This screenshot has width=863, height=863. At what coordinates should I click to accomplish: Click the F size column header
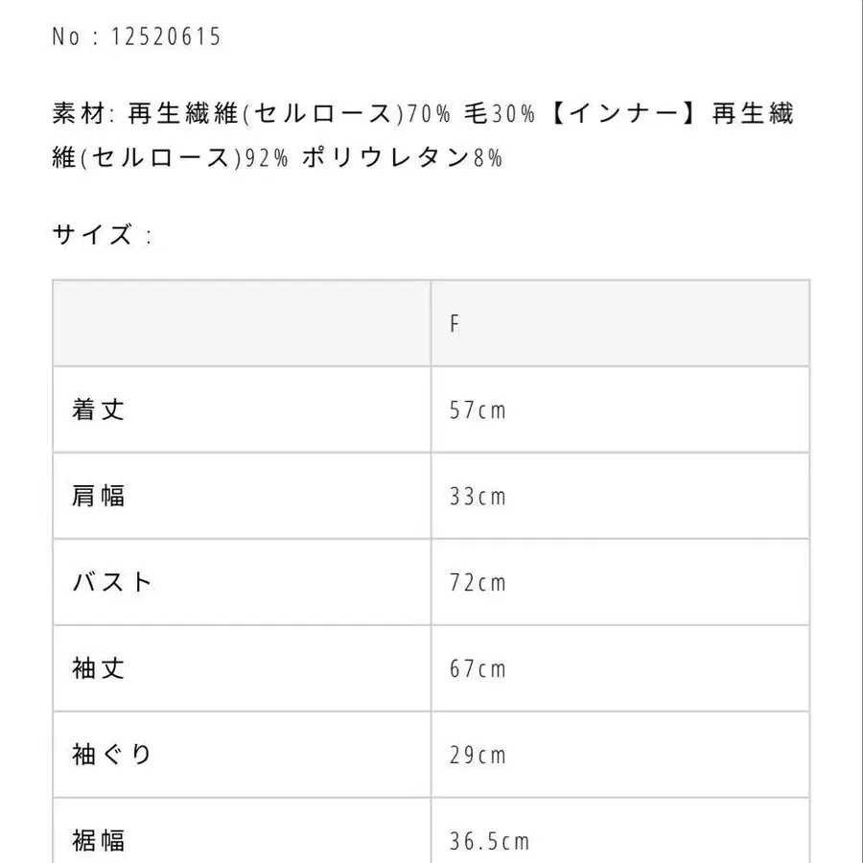click(455, 324)
